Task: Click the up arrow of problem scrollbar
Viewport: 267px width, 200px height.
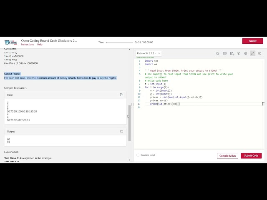Action: [x=129, y=50]
